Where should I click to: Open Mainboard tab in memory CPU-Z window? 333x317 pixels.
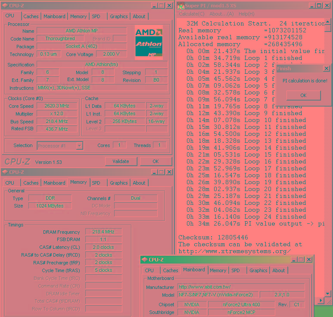point(54,183)
